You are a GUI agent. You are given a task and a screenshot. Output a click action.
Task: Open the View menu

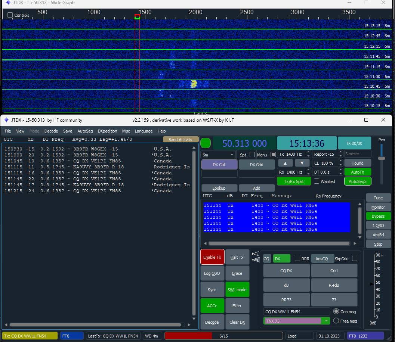click(20, 131)
